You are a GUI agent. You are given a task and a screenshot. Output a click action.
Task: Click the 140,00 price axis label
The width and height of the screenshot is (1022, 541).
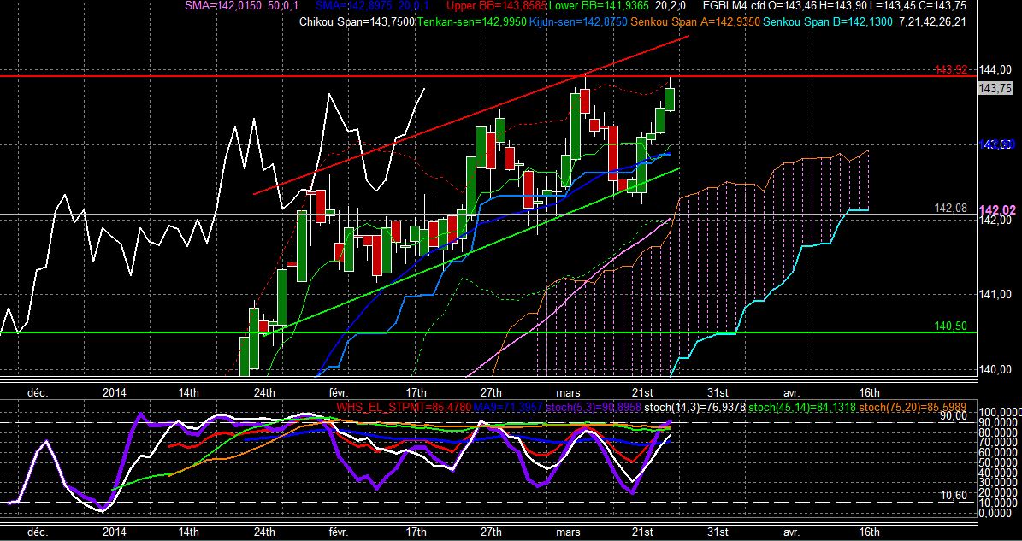pyautogui.click(x=995, y=370)
